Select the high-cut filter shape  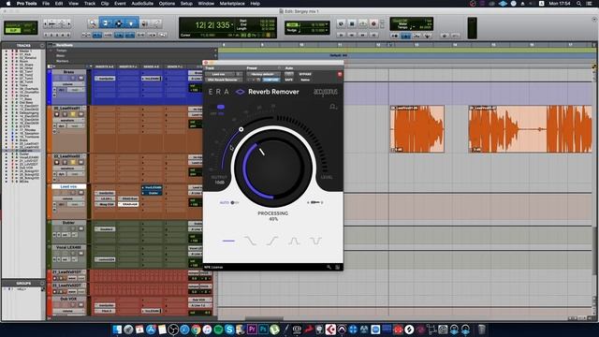pos(250,241)
